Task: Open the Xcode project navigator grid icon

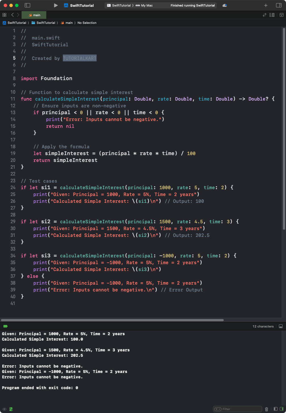Action: click(x=4, y=15)
